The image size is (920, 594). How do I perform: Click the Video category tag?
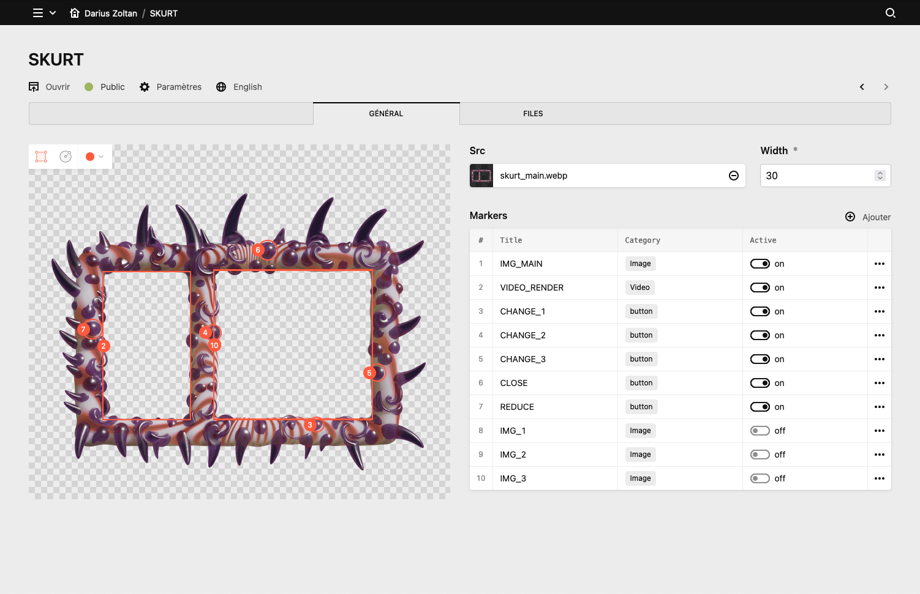click(640, 288)
